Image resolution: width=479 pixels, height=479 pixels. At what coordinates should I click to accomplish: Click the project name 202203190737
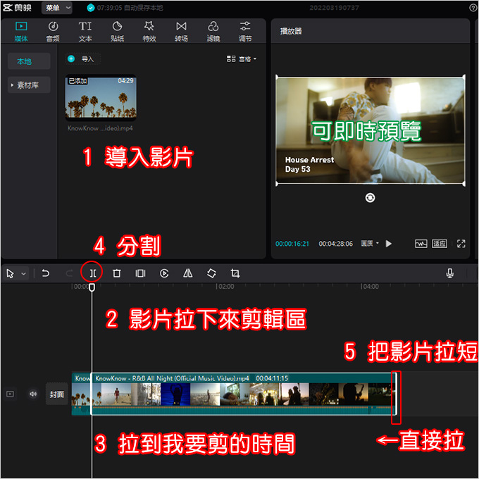[334, 8]
